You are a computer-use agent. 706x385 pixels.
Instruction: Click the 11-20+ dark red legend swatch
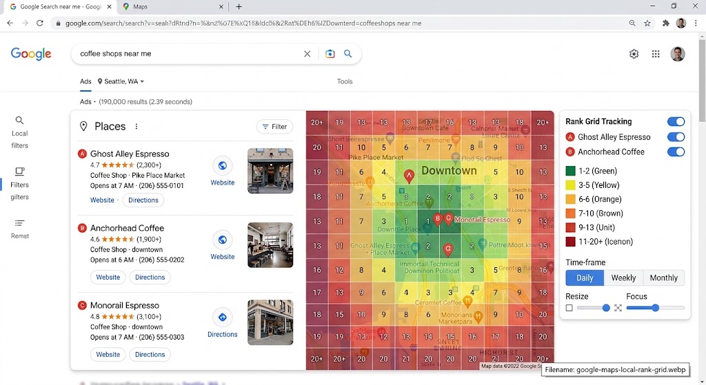click(570, 242)
